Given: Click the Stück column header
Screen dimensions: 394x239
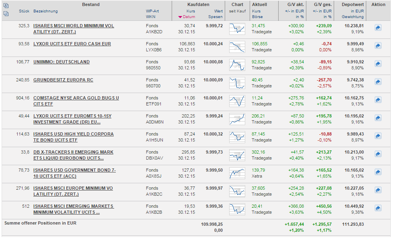Looking at the screenshot, I should tap(24, 11).
